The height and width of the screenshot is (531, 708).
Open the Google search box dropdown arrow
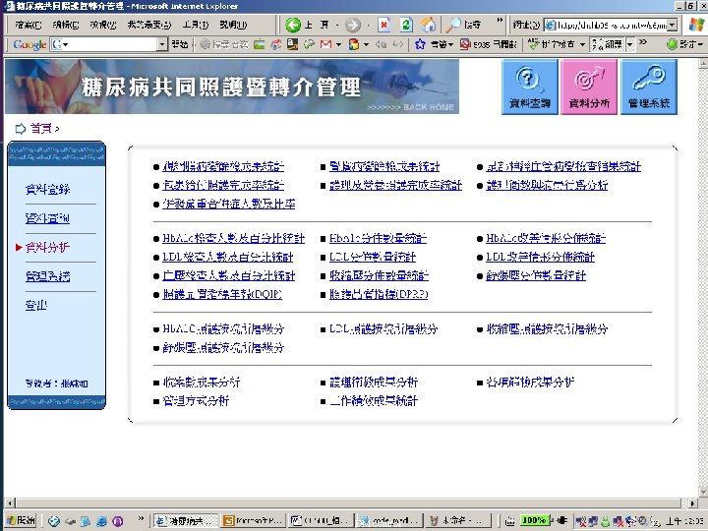(162, 44)
